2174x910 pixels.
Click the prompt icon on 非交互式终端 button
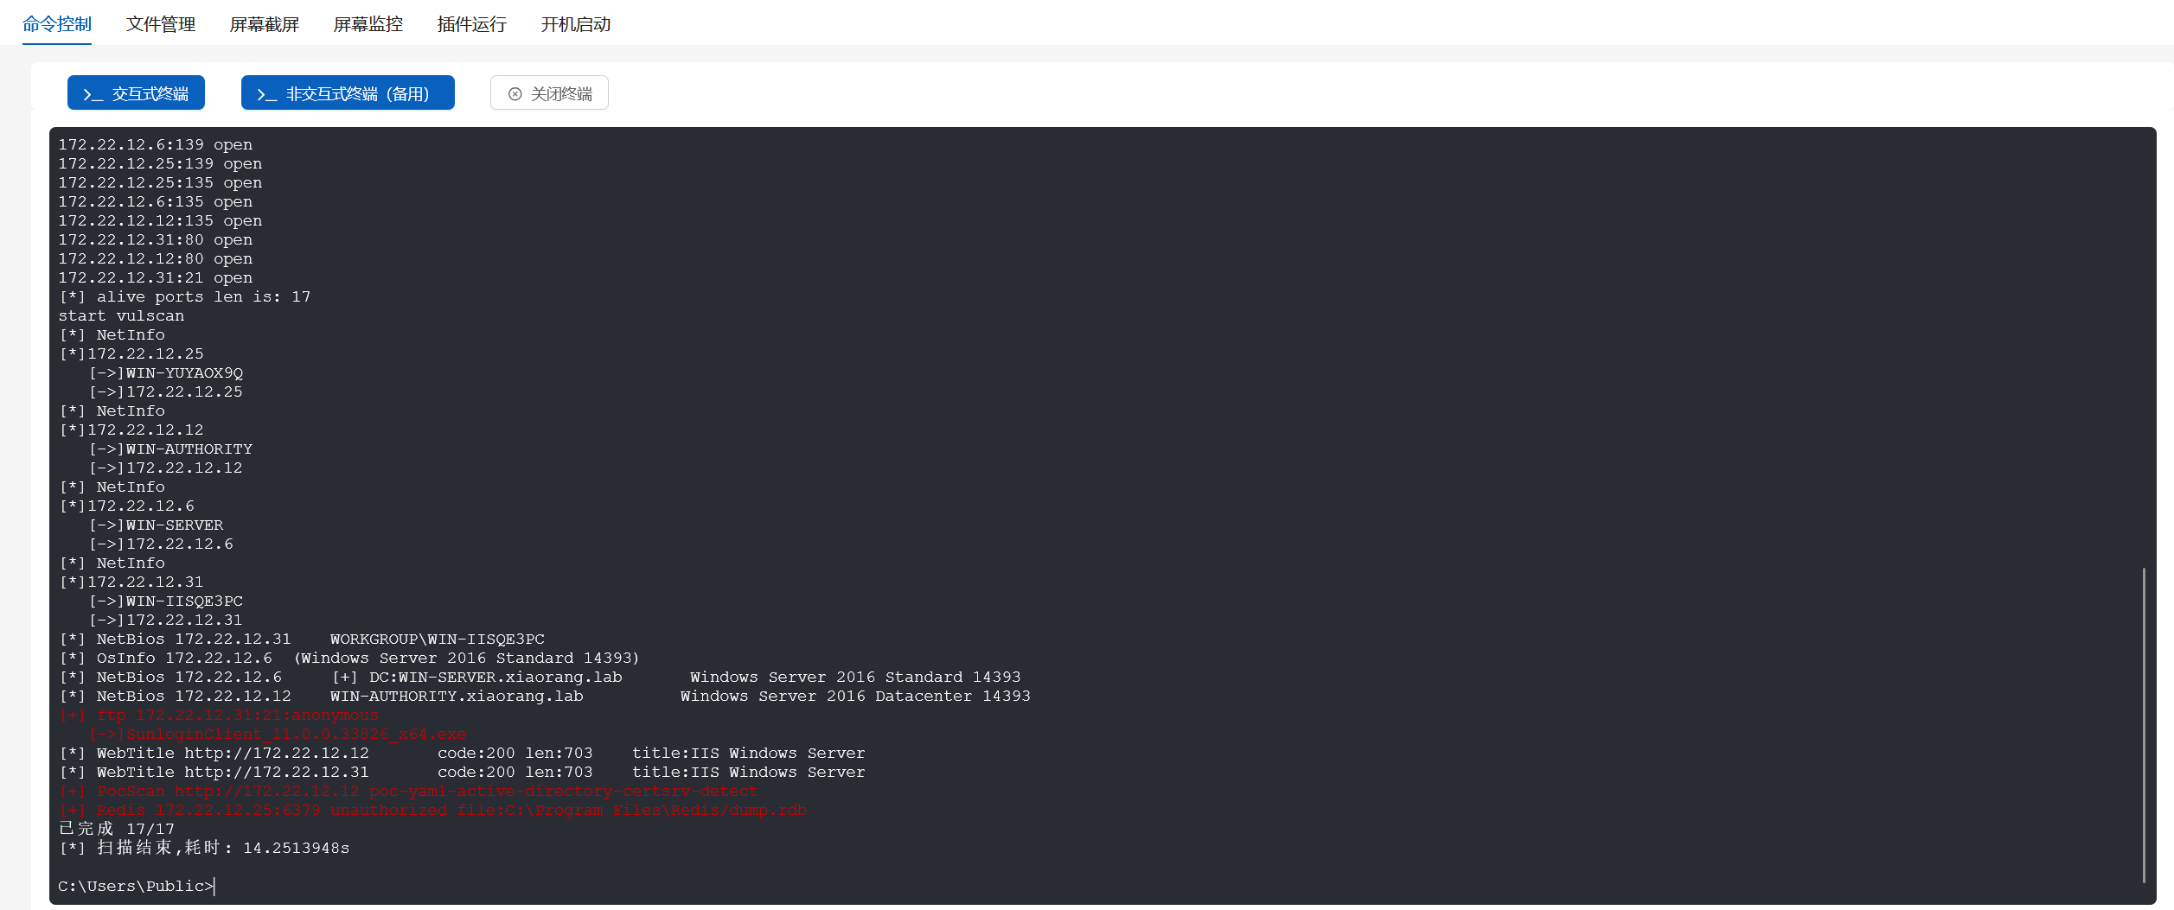click(266, 94)
